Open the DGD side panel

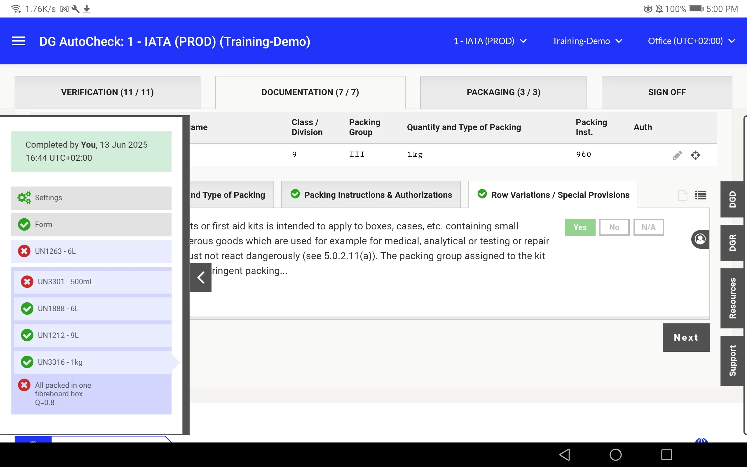(733, 200)
